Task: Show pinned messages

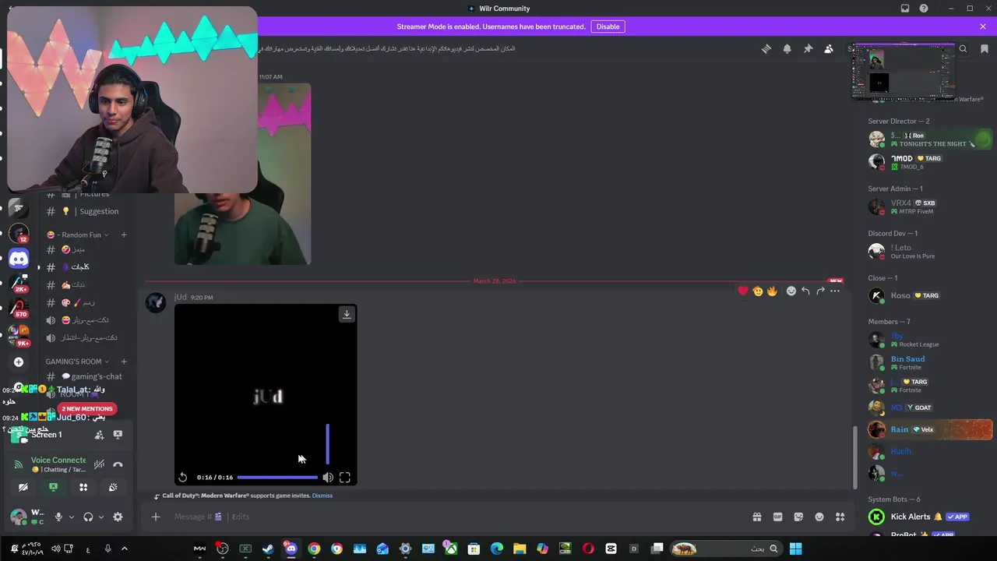Action: point(808,48)
